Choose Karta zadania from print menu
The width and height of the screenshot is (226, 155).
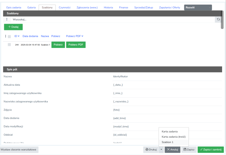[174, 131]
